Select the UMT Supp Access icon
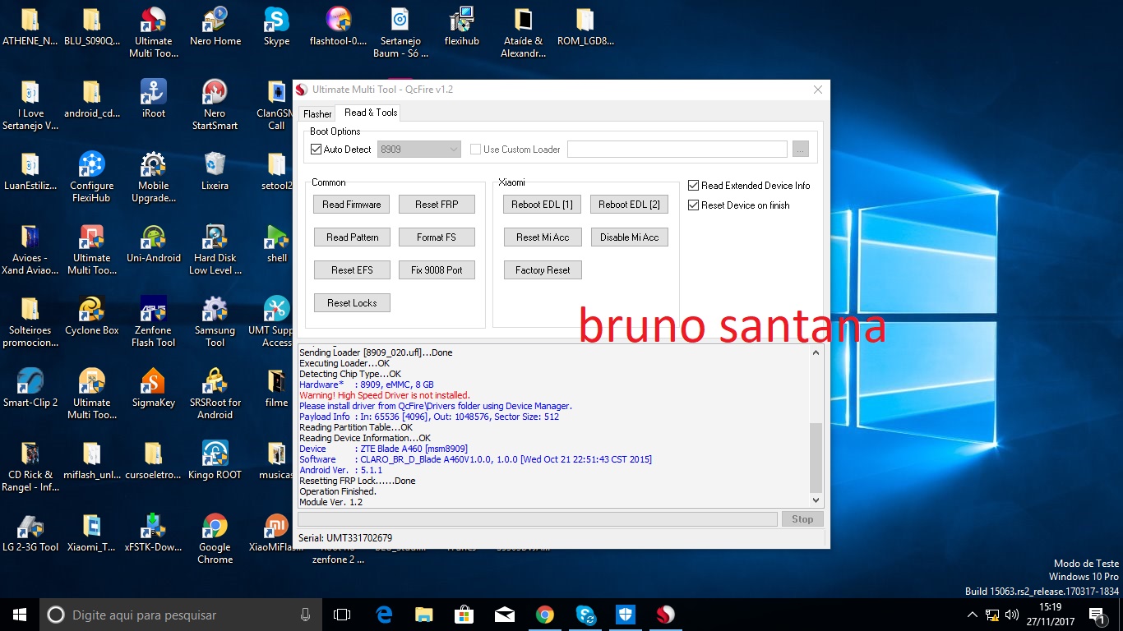 [276, 322]
